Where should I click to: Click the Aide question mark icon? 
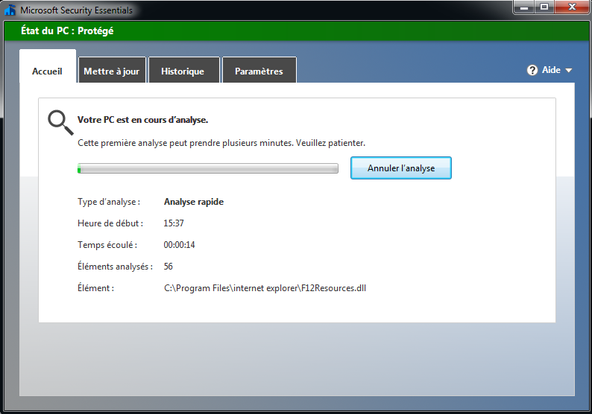(532, 70)
